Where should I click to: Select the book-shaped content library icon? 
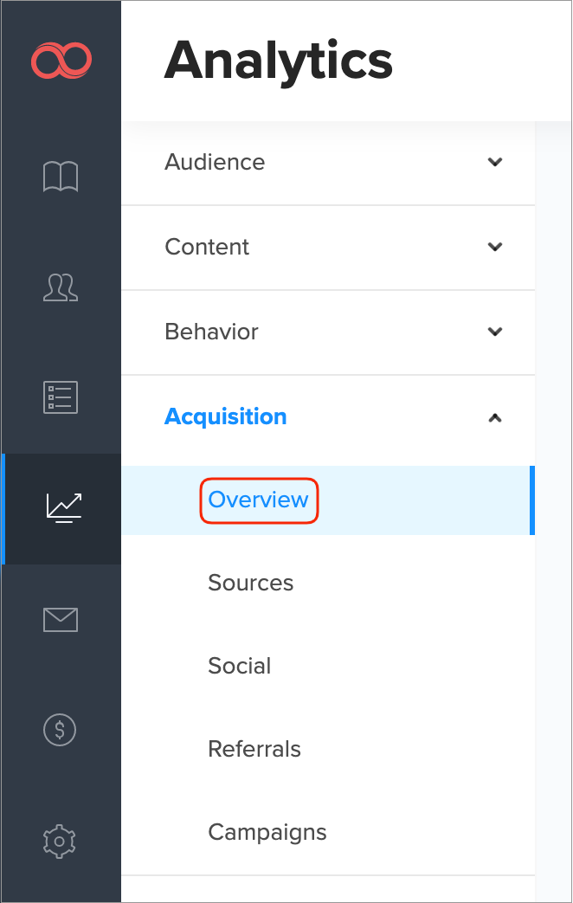pyautogui.click(x=60, y=176)
